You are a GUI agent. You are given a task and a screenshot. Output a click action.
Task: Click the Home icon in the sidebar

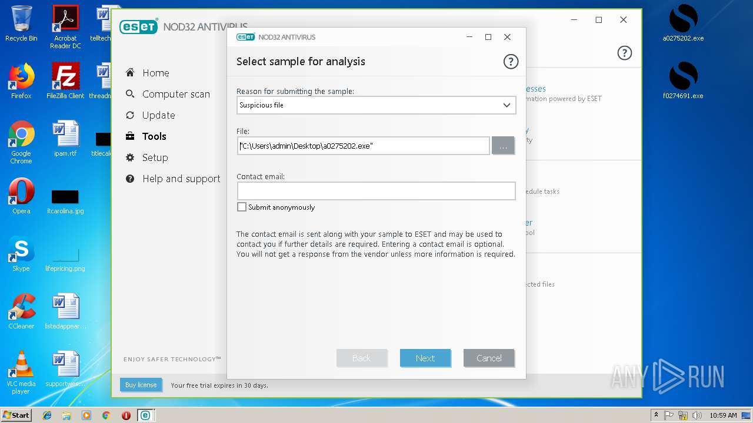pos(130,73)
